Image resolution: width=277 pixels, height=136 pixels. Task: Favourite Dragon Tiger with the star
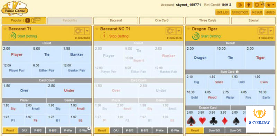click(x=189, y=29)
